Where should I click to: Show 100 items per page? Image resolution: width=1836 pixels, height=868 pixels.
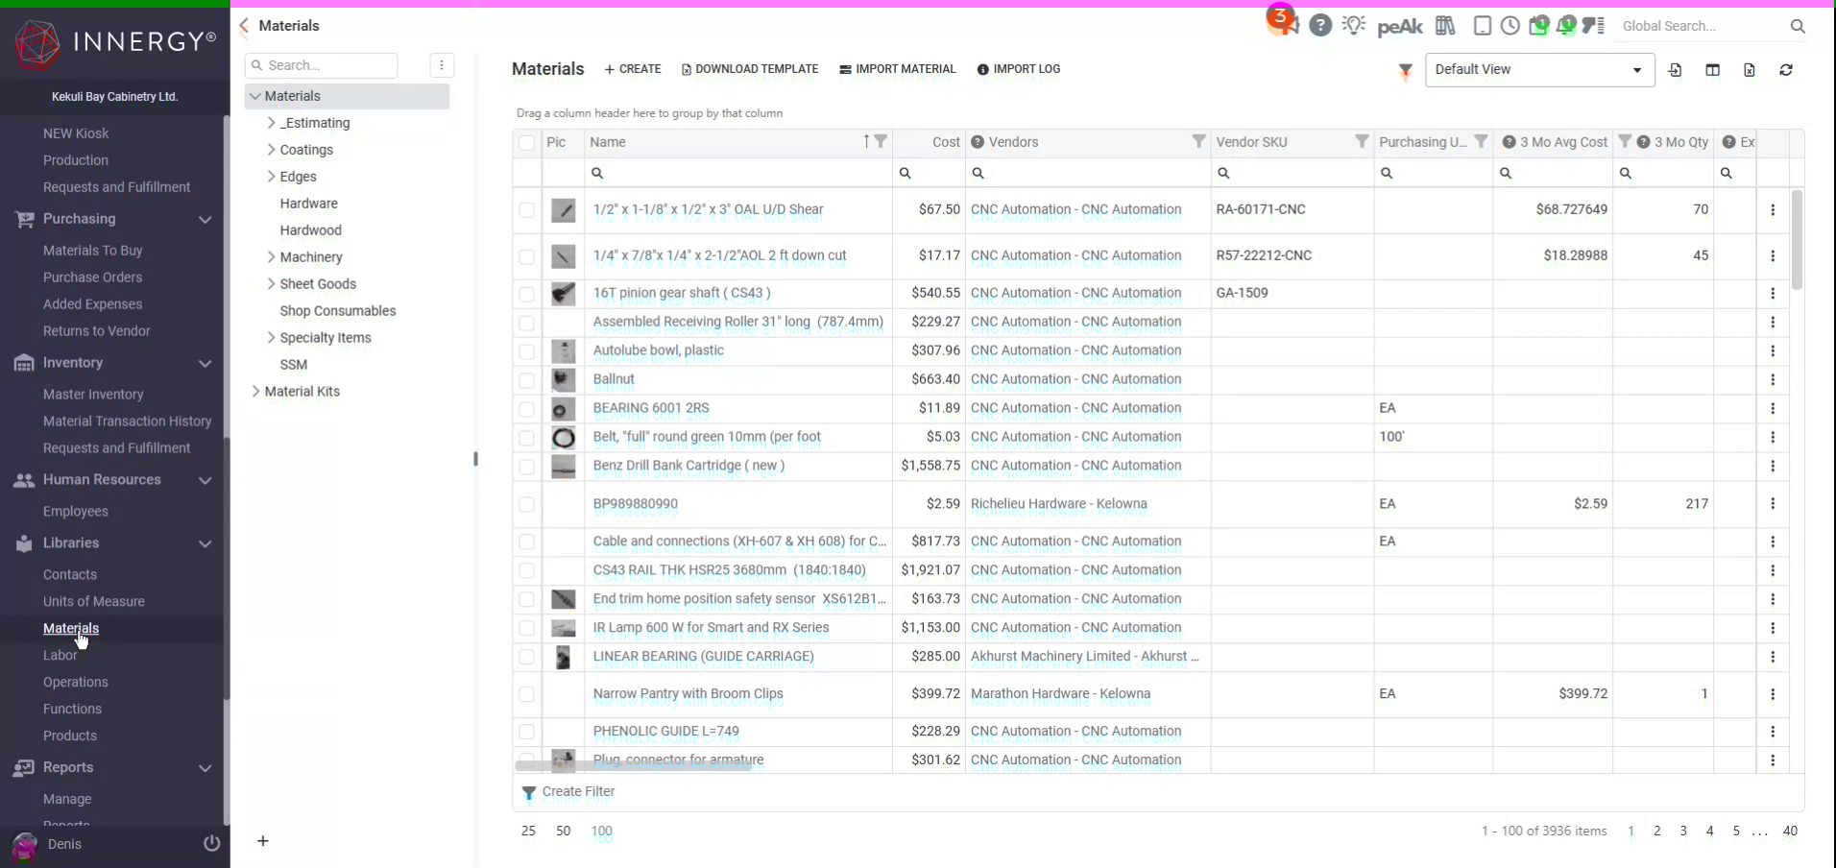(x=602, y=831)
